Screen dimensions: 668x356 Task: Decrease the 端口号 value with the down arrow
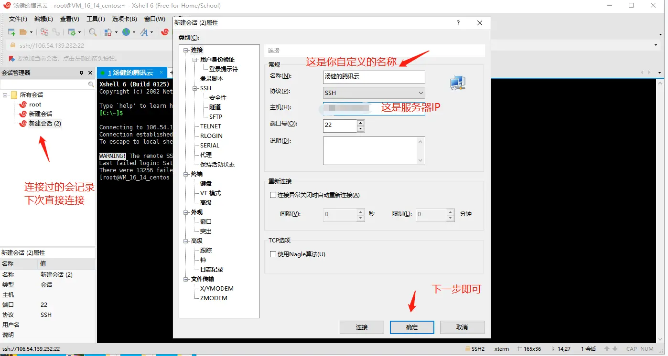click(360, 129)
